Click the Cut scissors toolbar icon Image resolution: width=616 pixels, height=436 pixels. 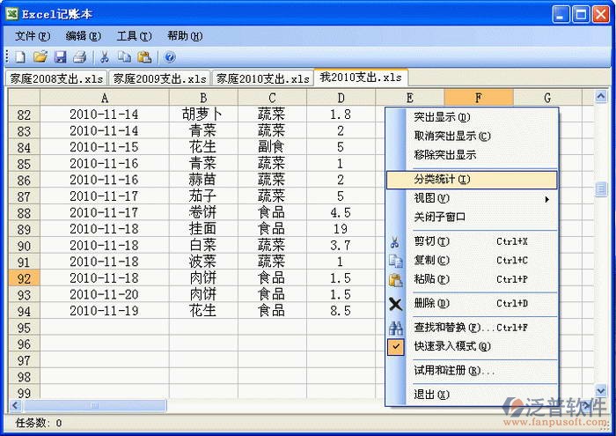104,57
